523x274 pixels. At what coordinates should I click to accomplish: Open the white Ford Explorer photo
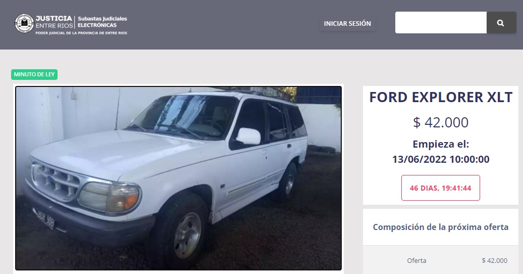tap(178, 178)
